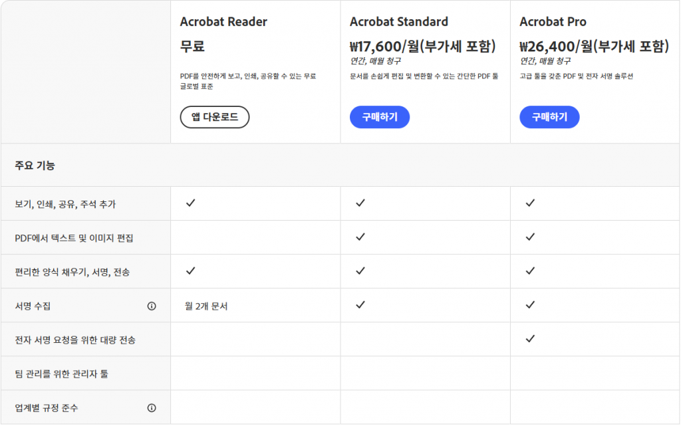Screen dimensions: 681x426
Task: Click Acrobat Pro checkmark for 전자 서명 대량 전송
Action: click(529, 339)
